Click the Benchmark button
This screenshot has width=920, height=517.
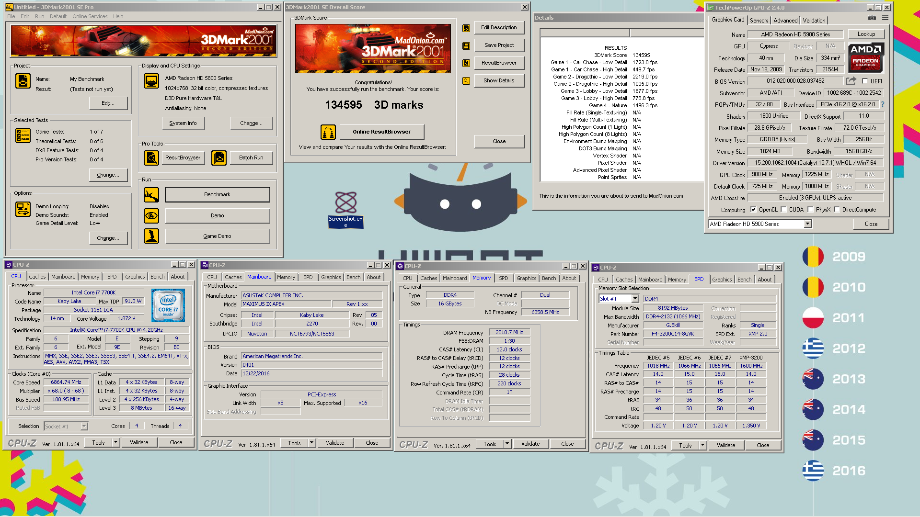pyautogui.click(x=218, y=195)
